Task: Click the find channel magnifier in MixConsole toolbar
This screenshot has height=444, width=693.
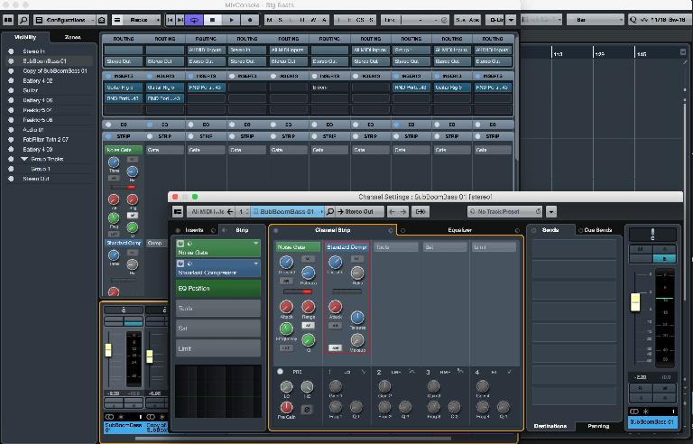Action: click(x=23, y=20)
